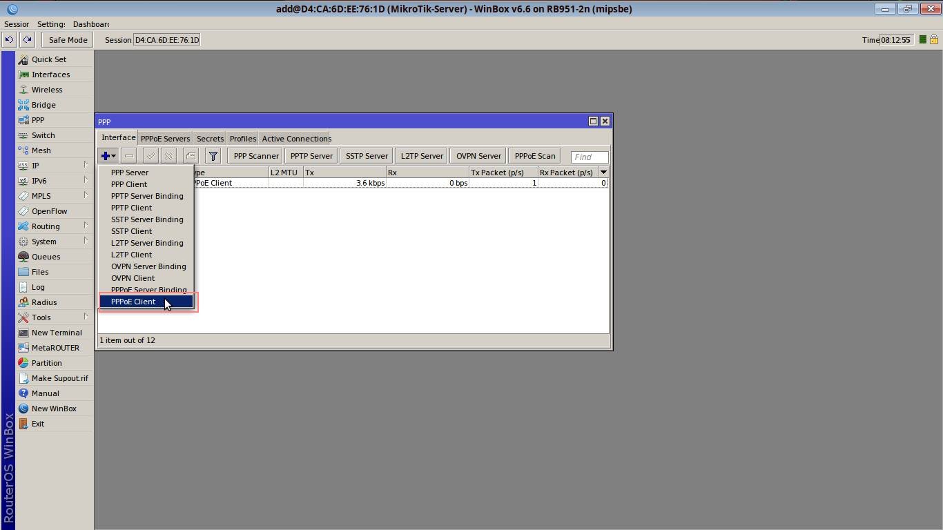
Task: Click the PPP Scanner button
Action: tap(256, 156)
